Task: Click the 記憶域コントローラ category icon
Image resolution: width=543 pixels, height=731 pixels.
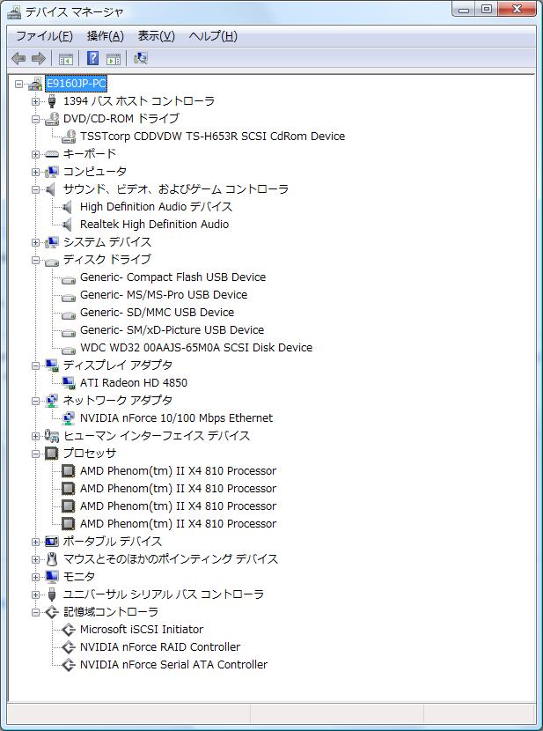Action: [x=52, y=612]
